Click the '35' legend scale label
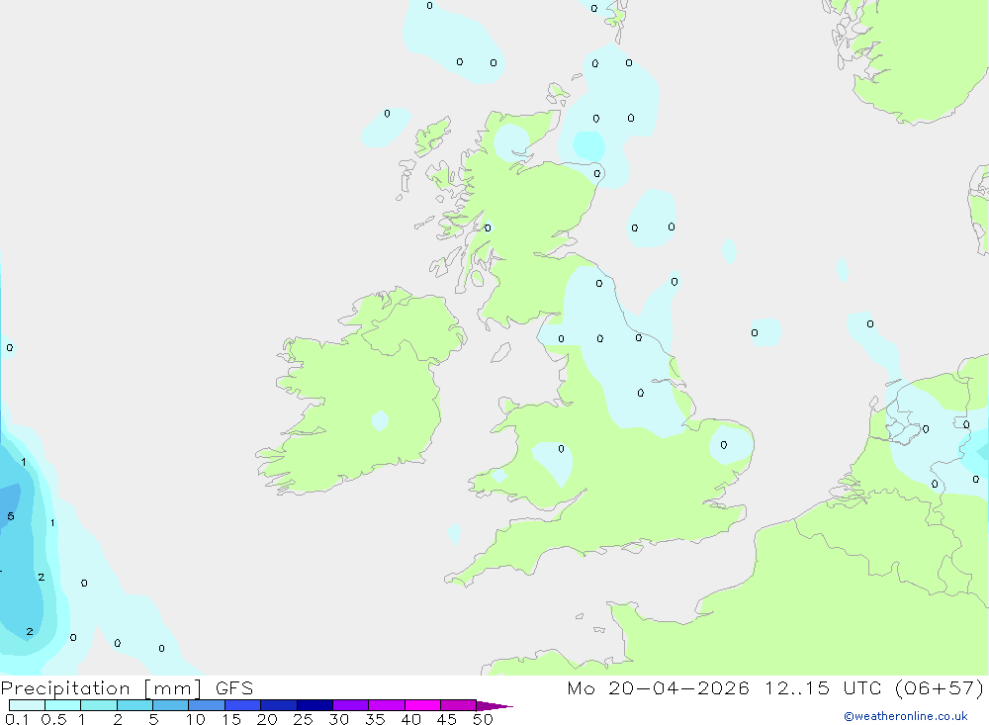 [x=375, y=719]
